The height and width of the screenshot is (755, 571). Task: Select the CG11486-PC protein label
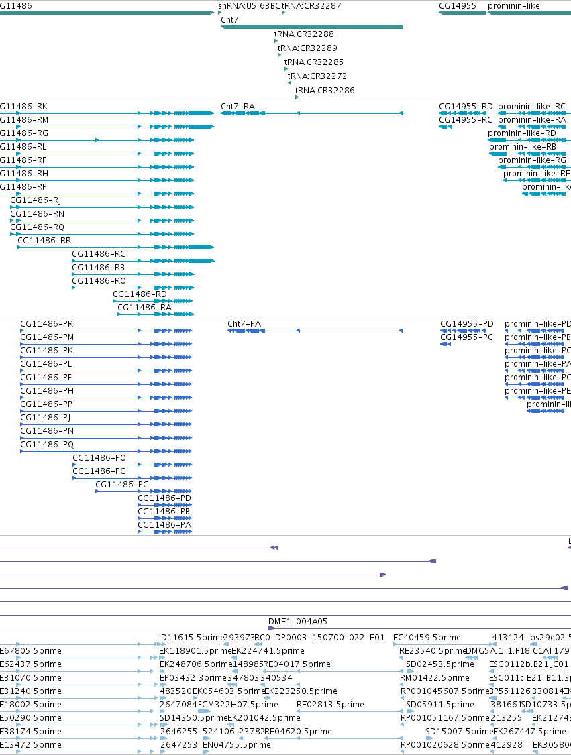(99, 472)
